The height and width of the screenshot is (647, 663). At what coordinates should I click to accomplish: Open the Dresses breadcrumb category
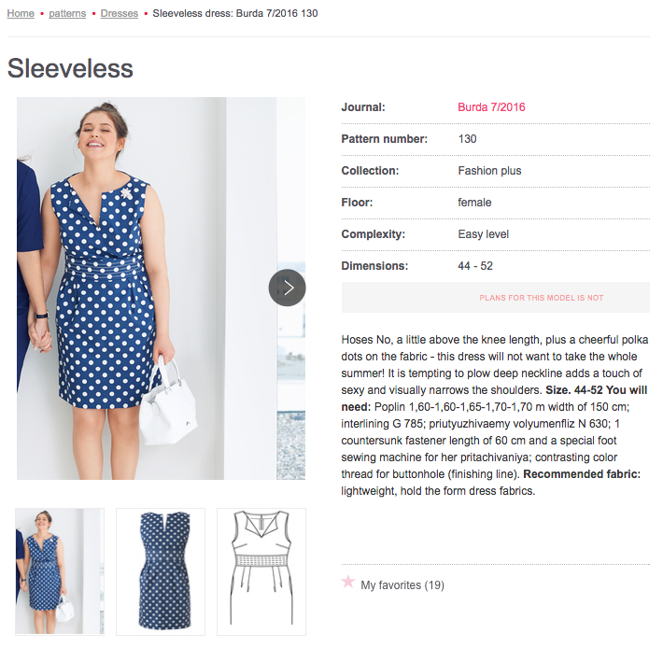point(119,14)
